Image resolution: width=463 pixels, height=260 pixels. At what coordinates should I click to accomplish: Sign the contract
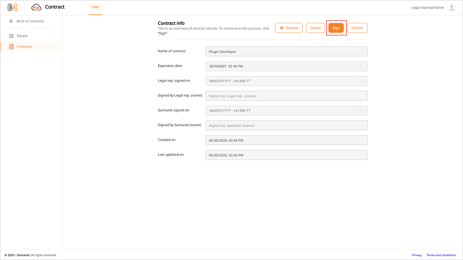[336, 28]
